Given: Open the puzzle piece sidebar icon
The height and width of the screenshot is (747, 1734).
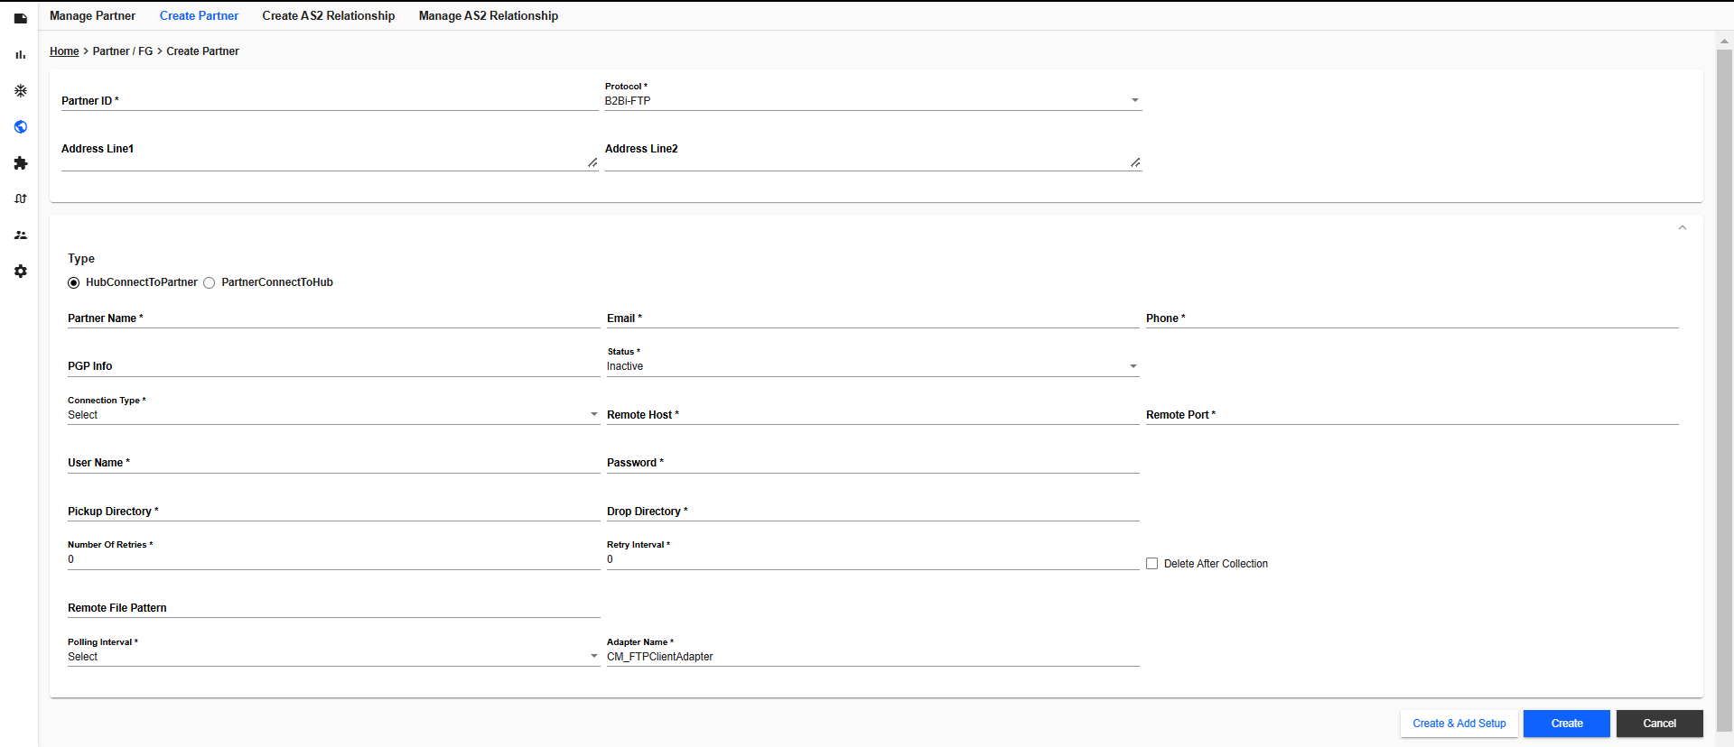Looking at the screenshot, I should click(x=20, y=162).
